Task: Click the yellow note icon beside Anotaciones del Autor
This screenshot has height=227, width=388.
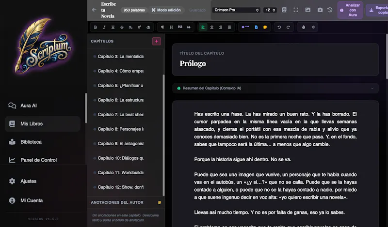Action: tap(160, 202)
